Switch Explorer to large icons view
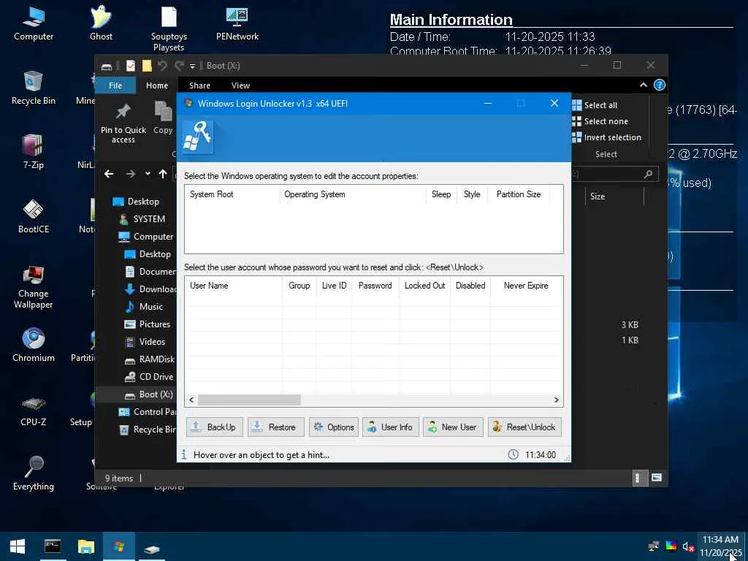748x561 pixels. pos(657,478)
